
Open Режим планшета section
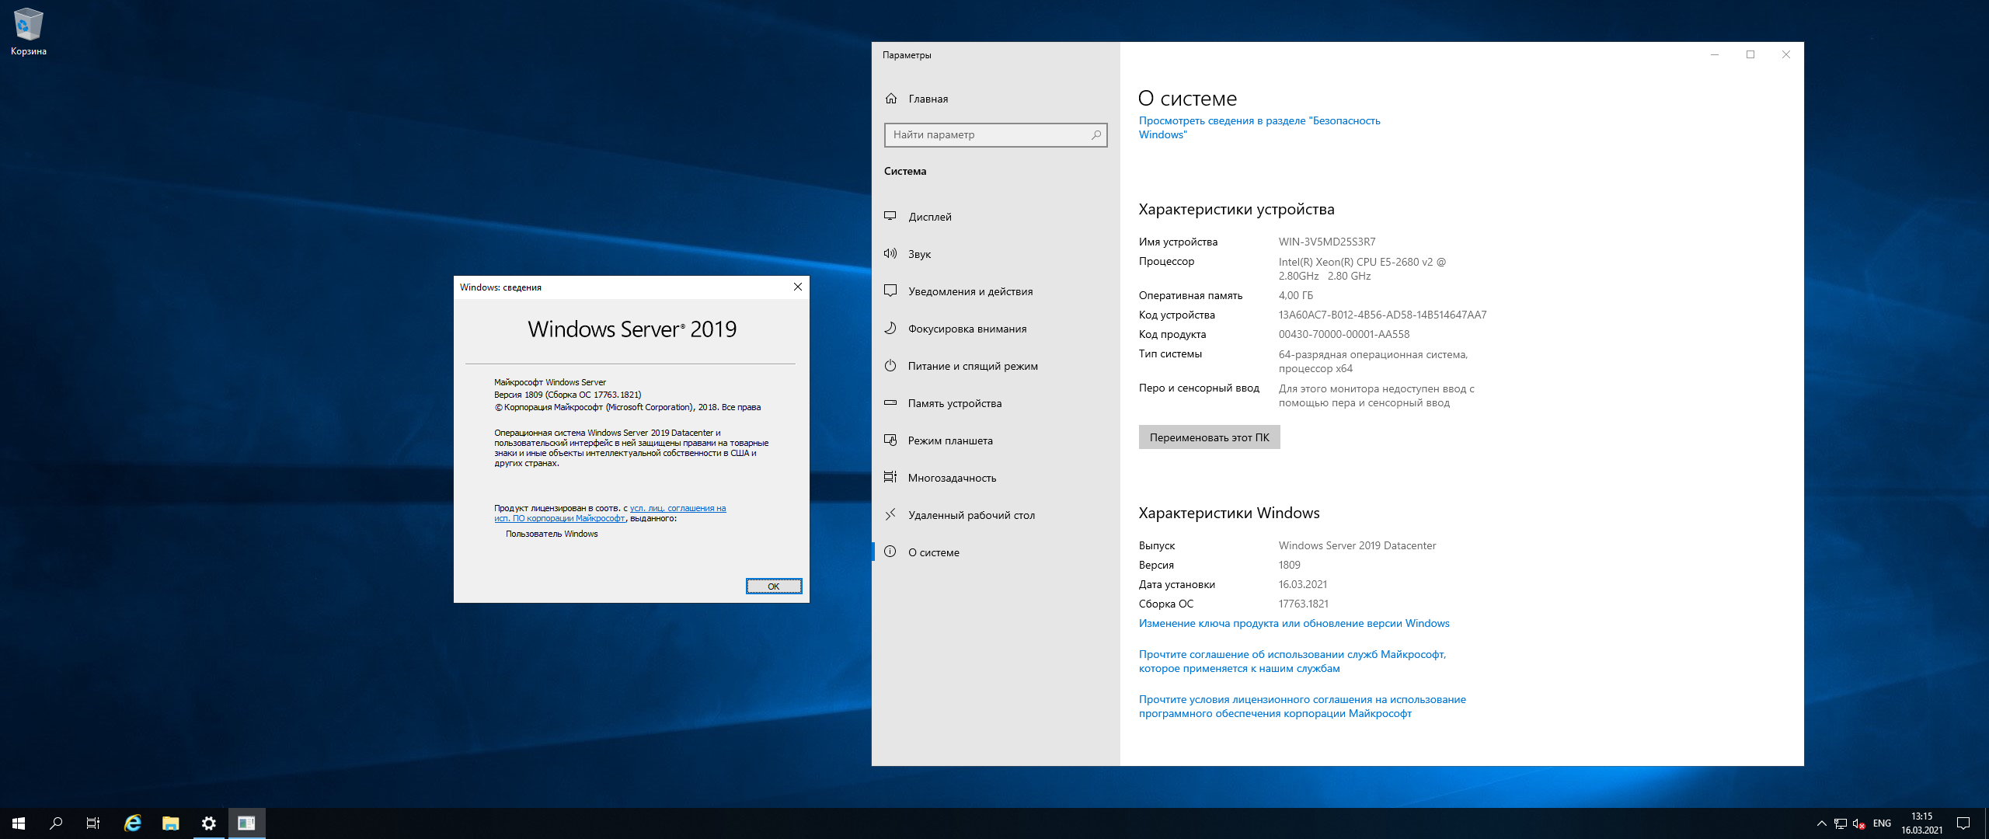(x=996, y=440)
